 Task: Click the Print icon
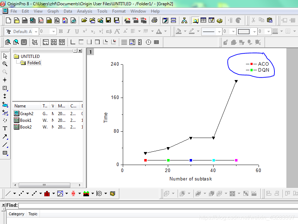click(154, 20)
